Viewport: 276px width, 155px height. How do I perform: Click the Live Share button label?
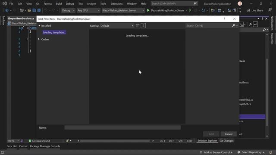tap(257, 10)
